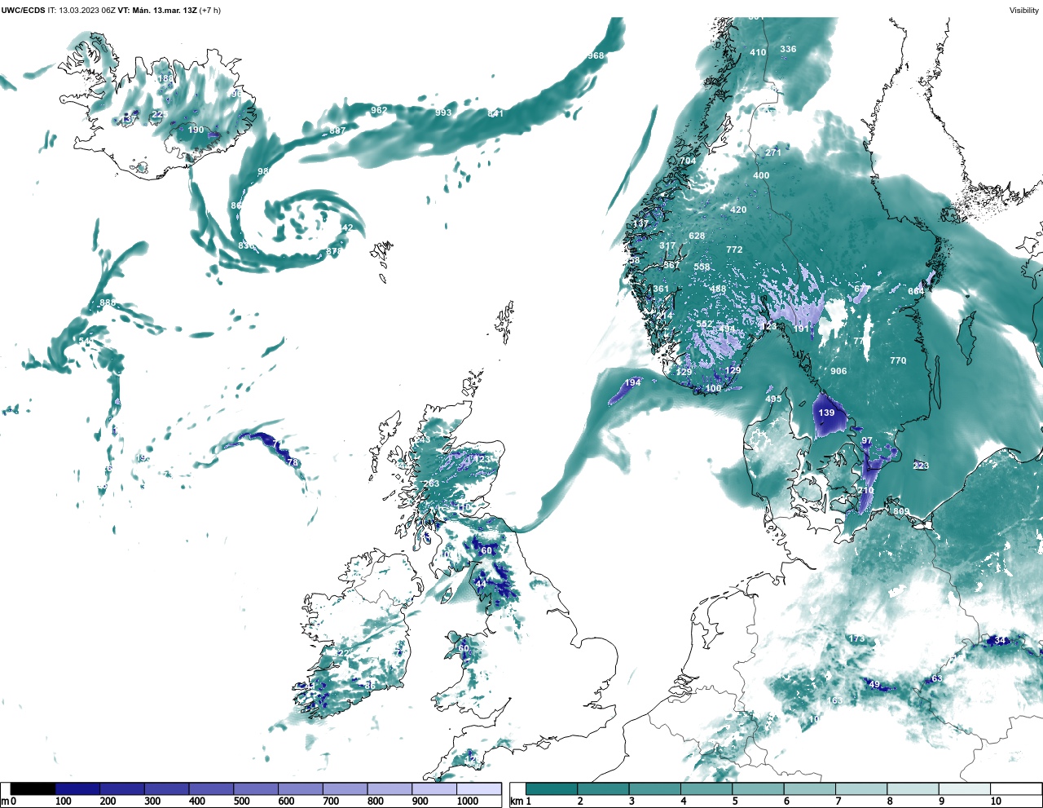Click the '44' value over northern England
Image resolution: width=1043 pixels, height=808 pixels.
click(481, 584)
